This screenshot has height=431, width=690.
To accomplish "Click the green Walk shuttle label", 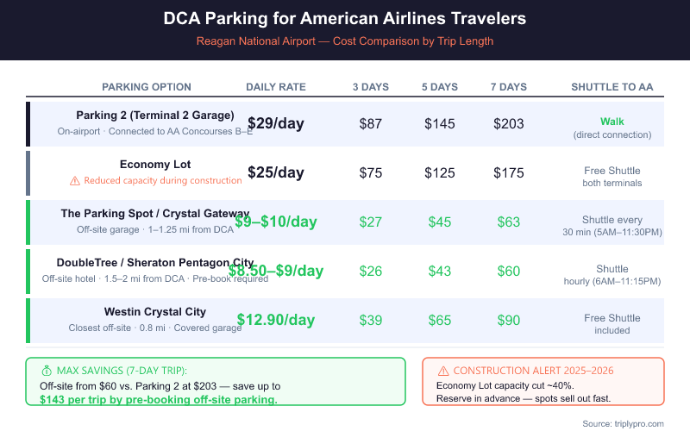I will coord(612,122).
